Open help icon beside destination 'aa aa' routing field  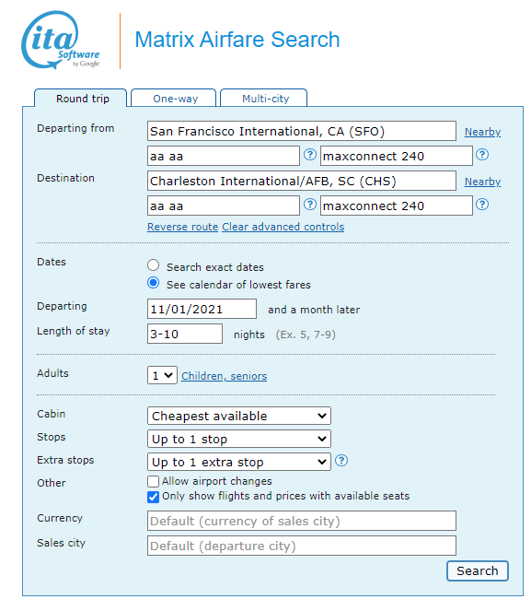309,205
